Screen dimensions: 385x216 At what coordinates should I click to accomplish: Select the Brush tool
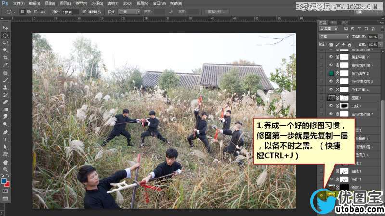click(5, 80)
